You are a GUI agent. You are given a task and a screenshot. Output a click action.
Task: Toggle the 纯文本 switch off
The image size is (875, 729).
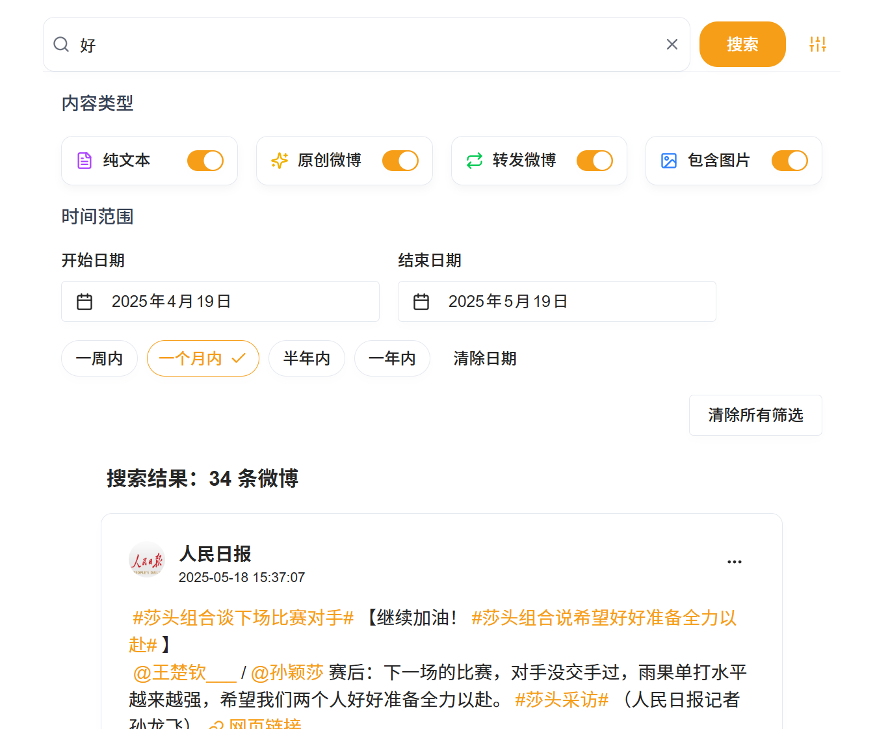point(205,161)
